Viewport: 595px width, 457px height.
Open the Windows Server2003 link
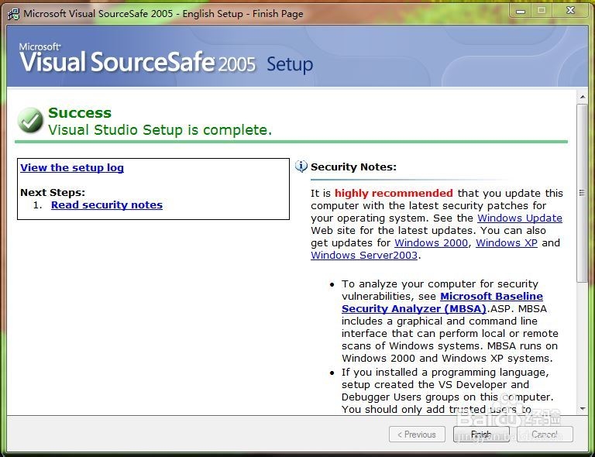point(364,256)
